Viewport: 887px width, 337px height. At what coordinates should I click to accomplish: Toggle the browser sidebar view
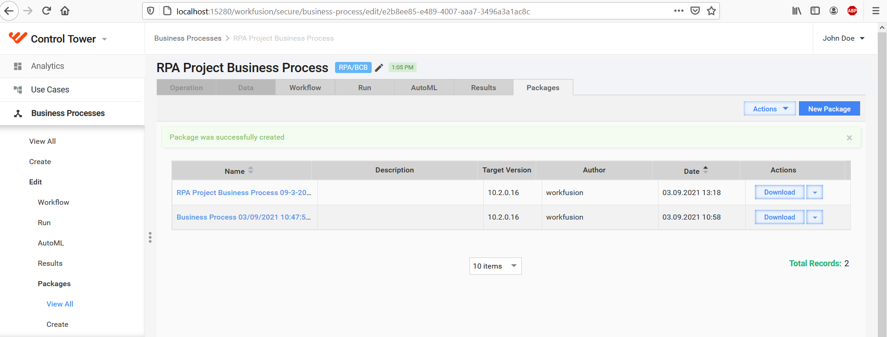pyautogui.click(x=815, y=11)
